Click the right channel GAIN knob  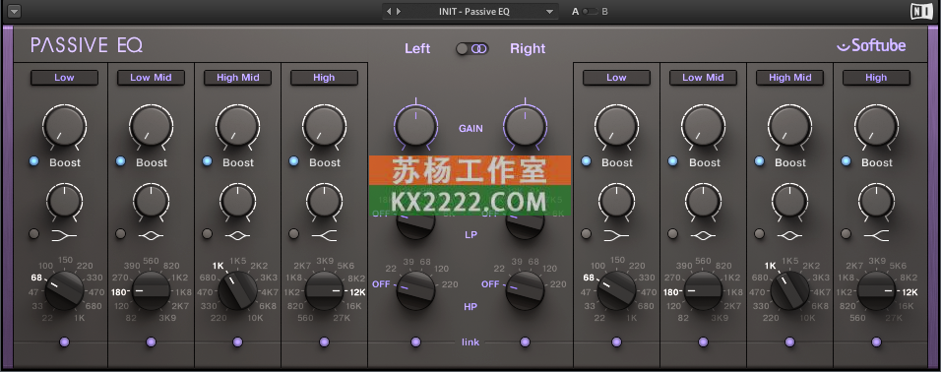[525, 126]
